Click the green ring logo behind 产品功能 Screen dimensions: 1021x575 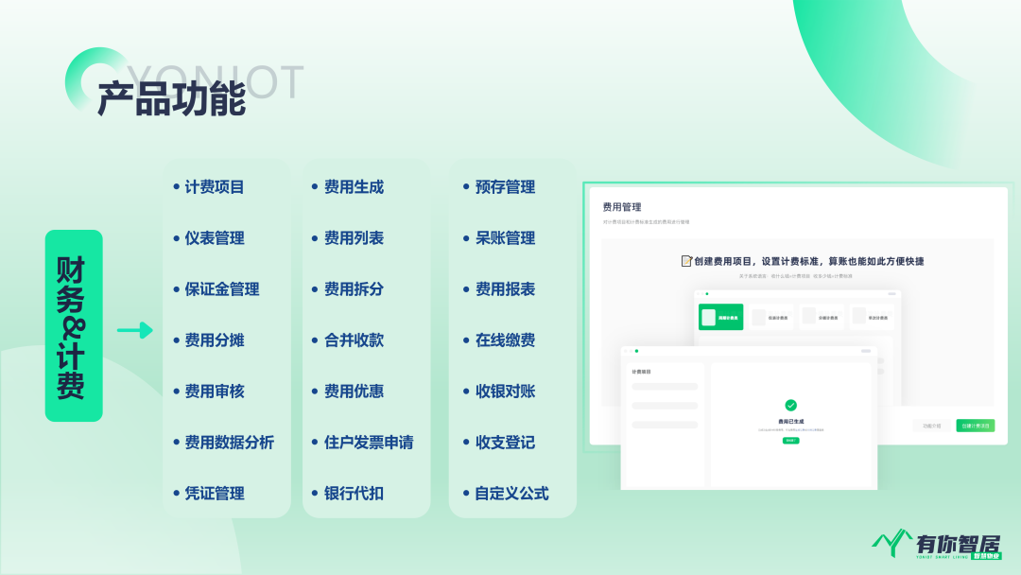point(90,74)
